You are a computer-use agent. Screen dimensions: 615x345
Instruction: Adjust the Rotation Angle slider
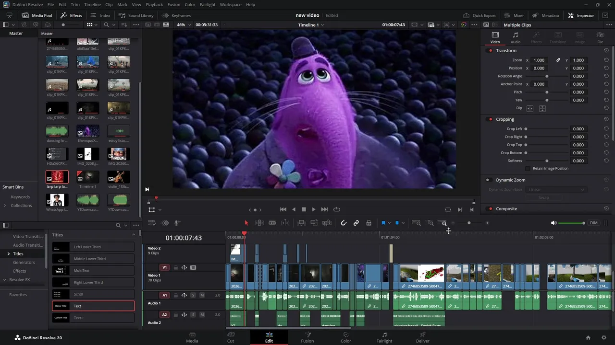click(547, 76)
